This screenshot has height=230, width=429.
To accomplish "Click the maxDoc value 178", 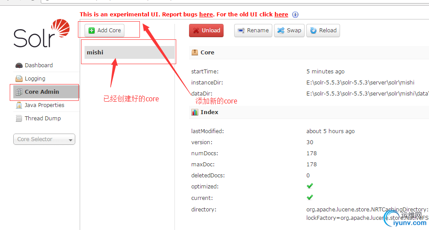I will (312, 165).
